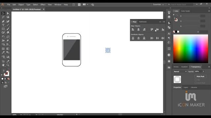Image resolution: width=211 pixels, height=118 pixels.
Task: Swap fill and stroke colors in toolbar
Action: 9,69
